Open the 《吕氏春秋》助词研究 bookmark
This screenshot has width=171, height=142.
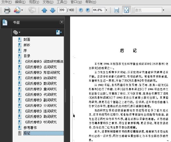pos(40,116)
